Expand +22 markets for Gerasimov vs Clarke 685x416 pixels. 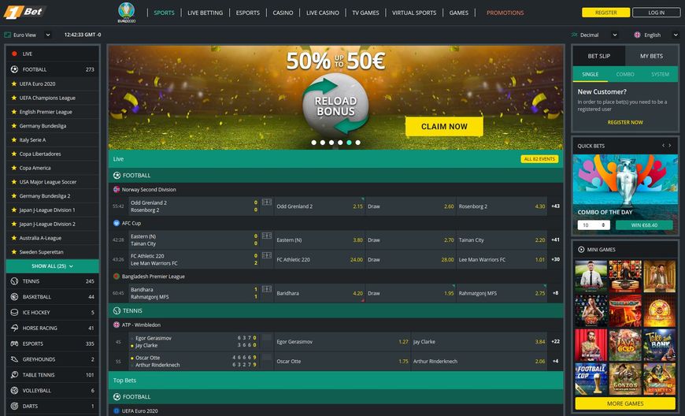click(555, 341)
